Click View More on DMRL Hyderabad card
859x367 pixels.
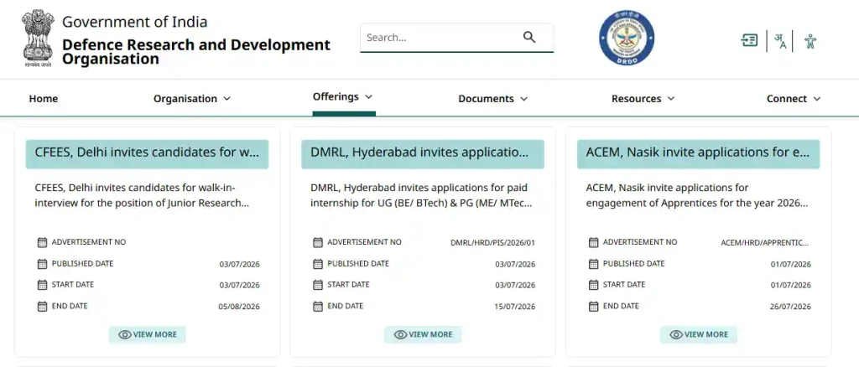tap(423, 334)
